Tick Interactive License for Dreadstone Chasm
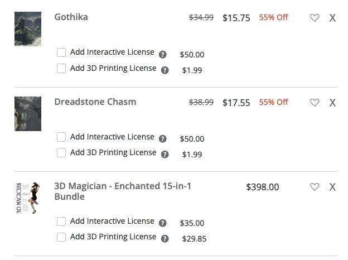The width and height of the screenshot is (348, 260). 61,137
